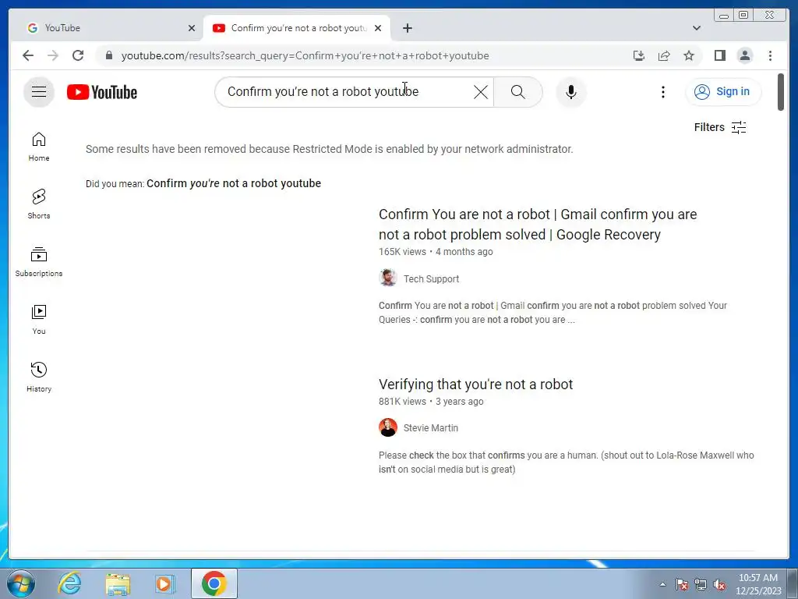Toggle Chrome side panel
The image size is (798, 599).
719,55
